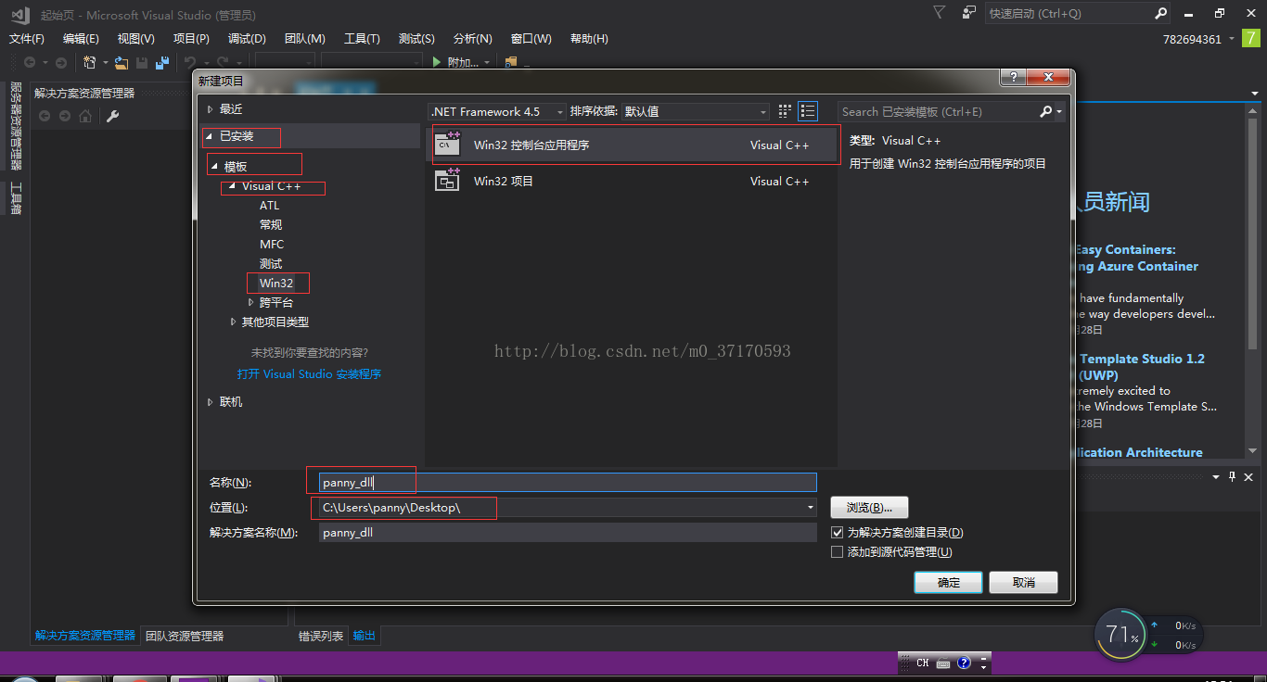The width and height of the screenshot is (1267, 682).
Task: Click the 浏览(B)... button
Action: [x=869, y=508]
